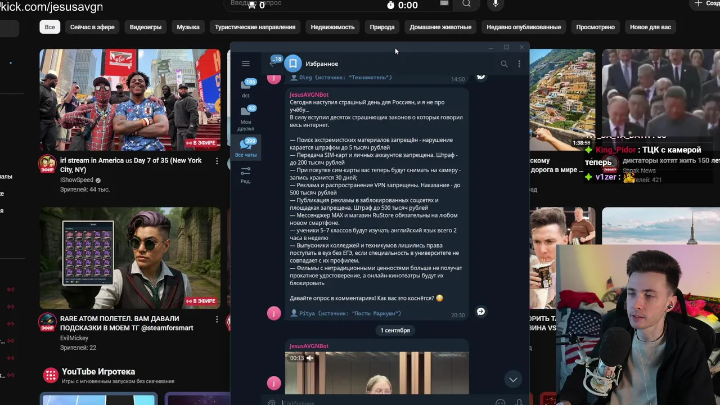Filter YouTube by Сейчас в эфире
The width and height of the screenshot is (720, 405).
pos(92,27)
